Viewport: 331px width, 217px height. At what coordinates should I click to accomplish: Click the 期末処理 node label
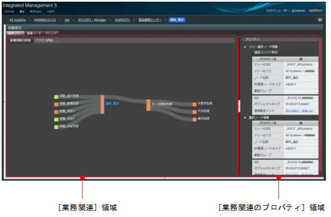[x=203, y=119]
